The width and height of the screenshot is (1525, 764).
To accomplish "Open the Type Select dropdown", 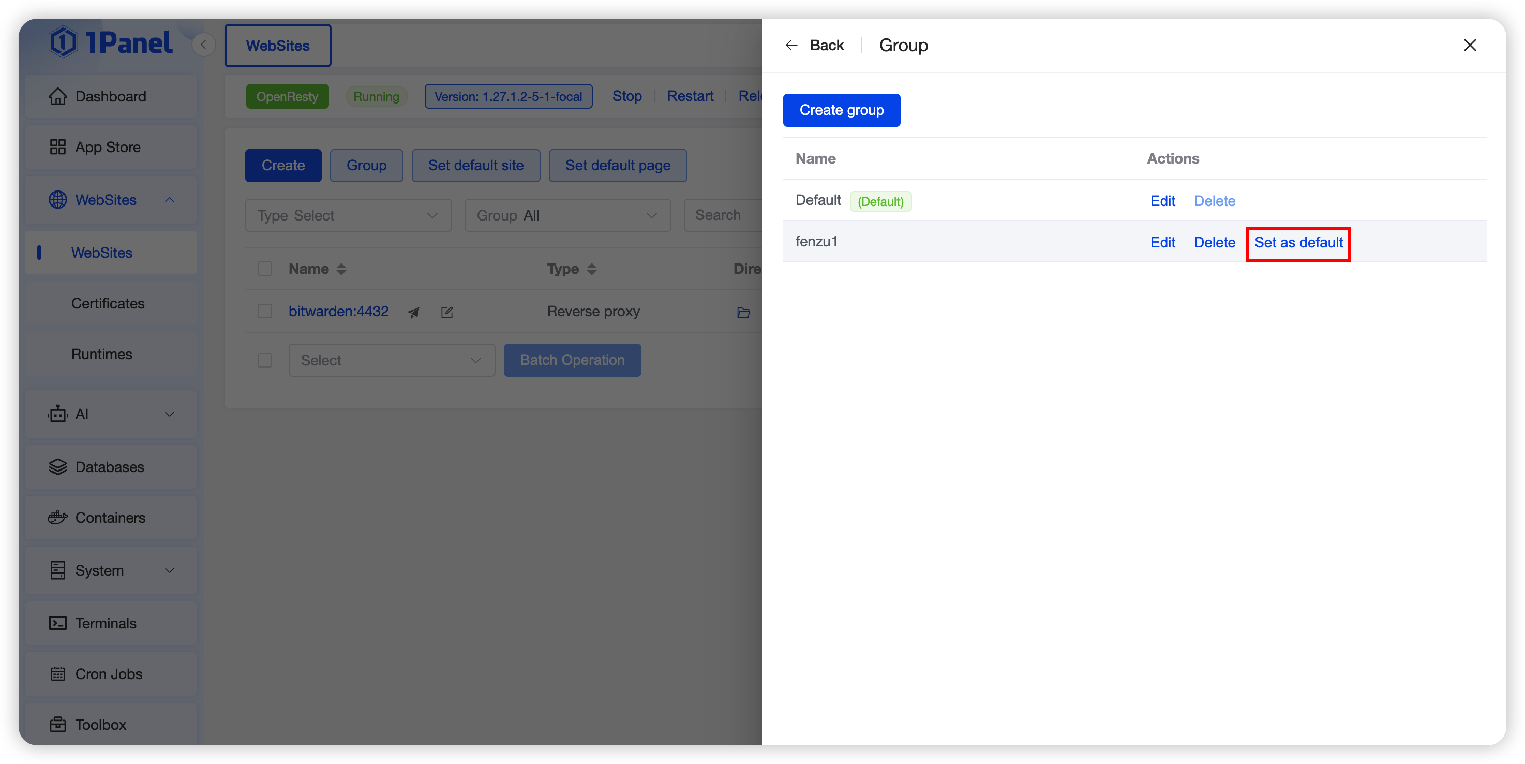I will [x=348, y=215].
